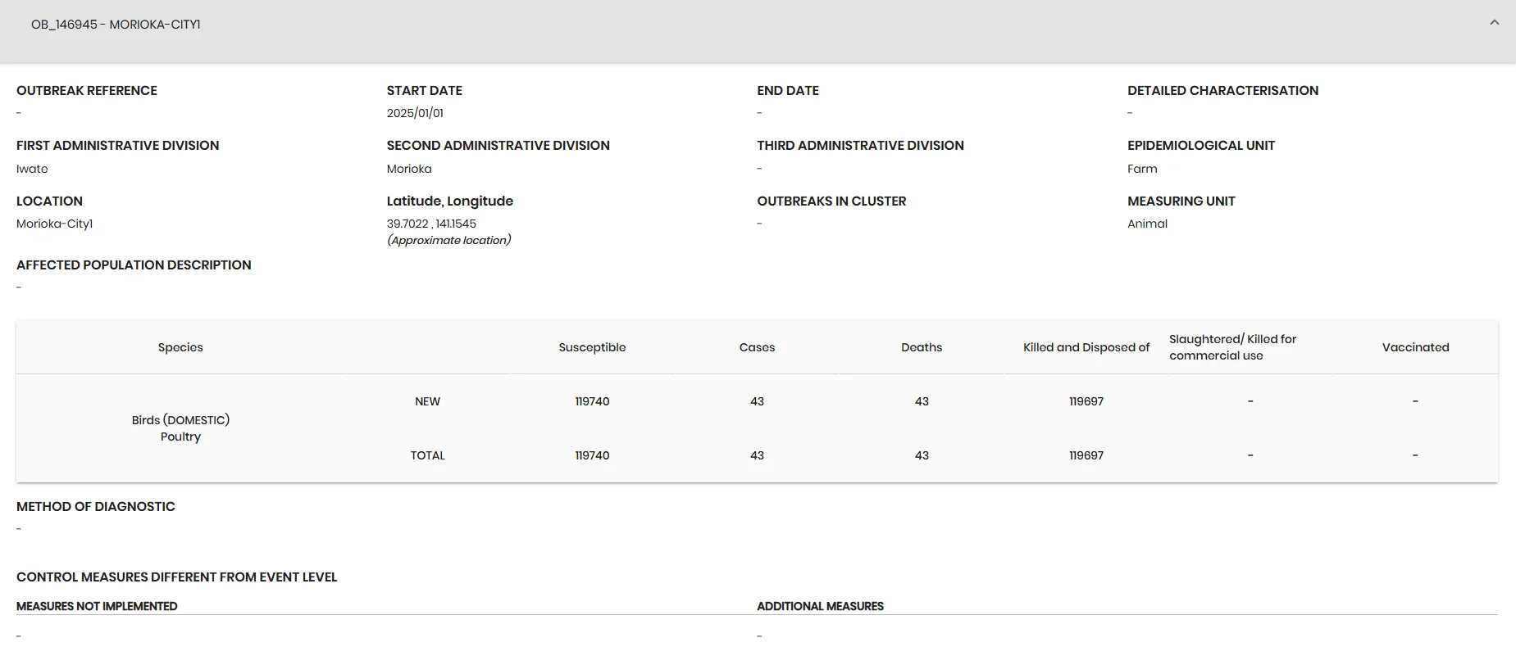Viewport: 1516px width, 647px height.
Task: Select the OB_146945 - MORIOKA-CITY1 header title
Action: [x=116, y=25]
